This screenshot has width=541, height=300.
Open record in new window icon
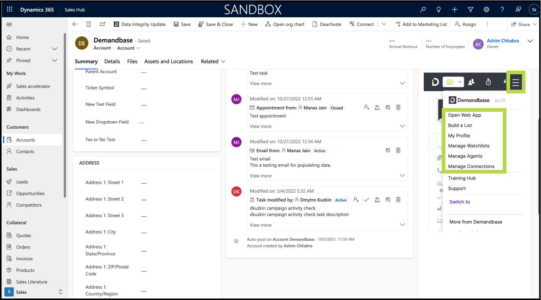pyautogui.click(x=103, y=24)
